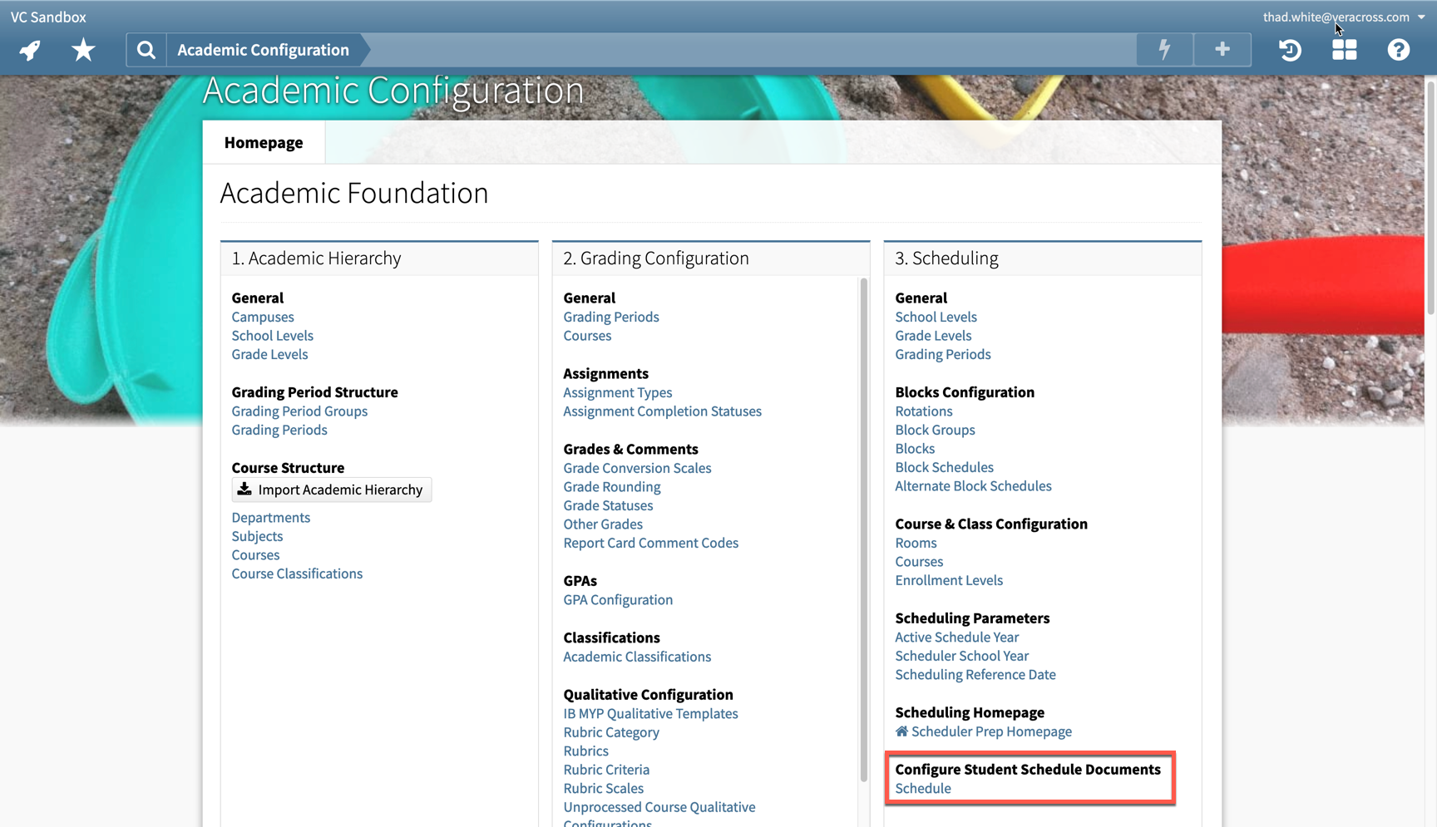Expand the user account dropdown arrow
Viewport: 1437px width, 827px height.
(1421, 17)
